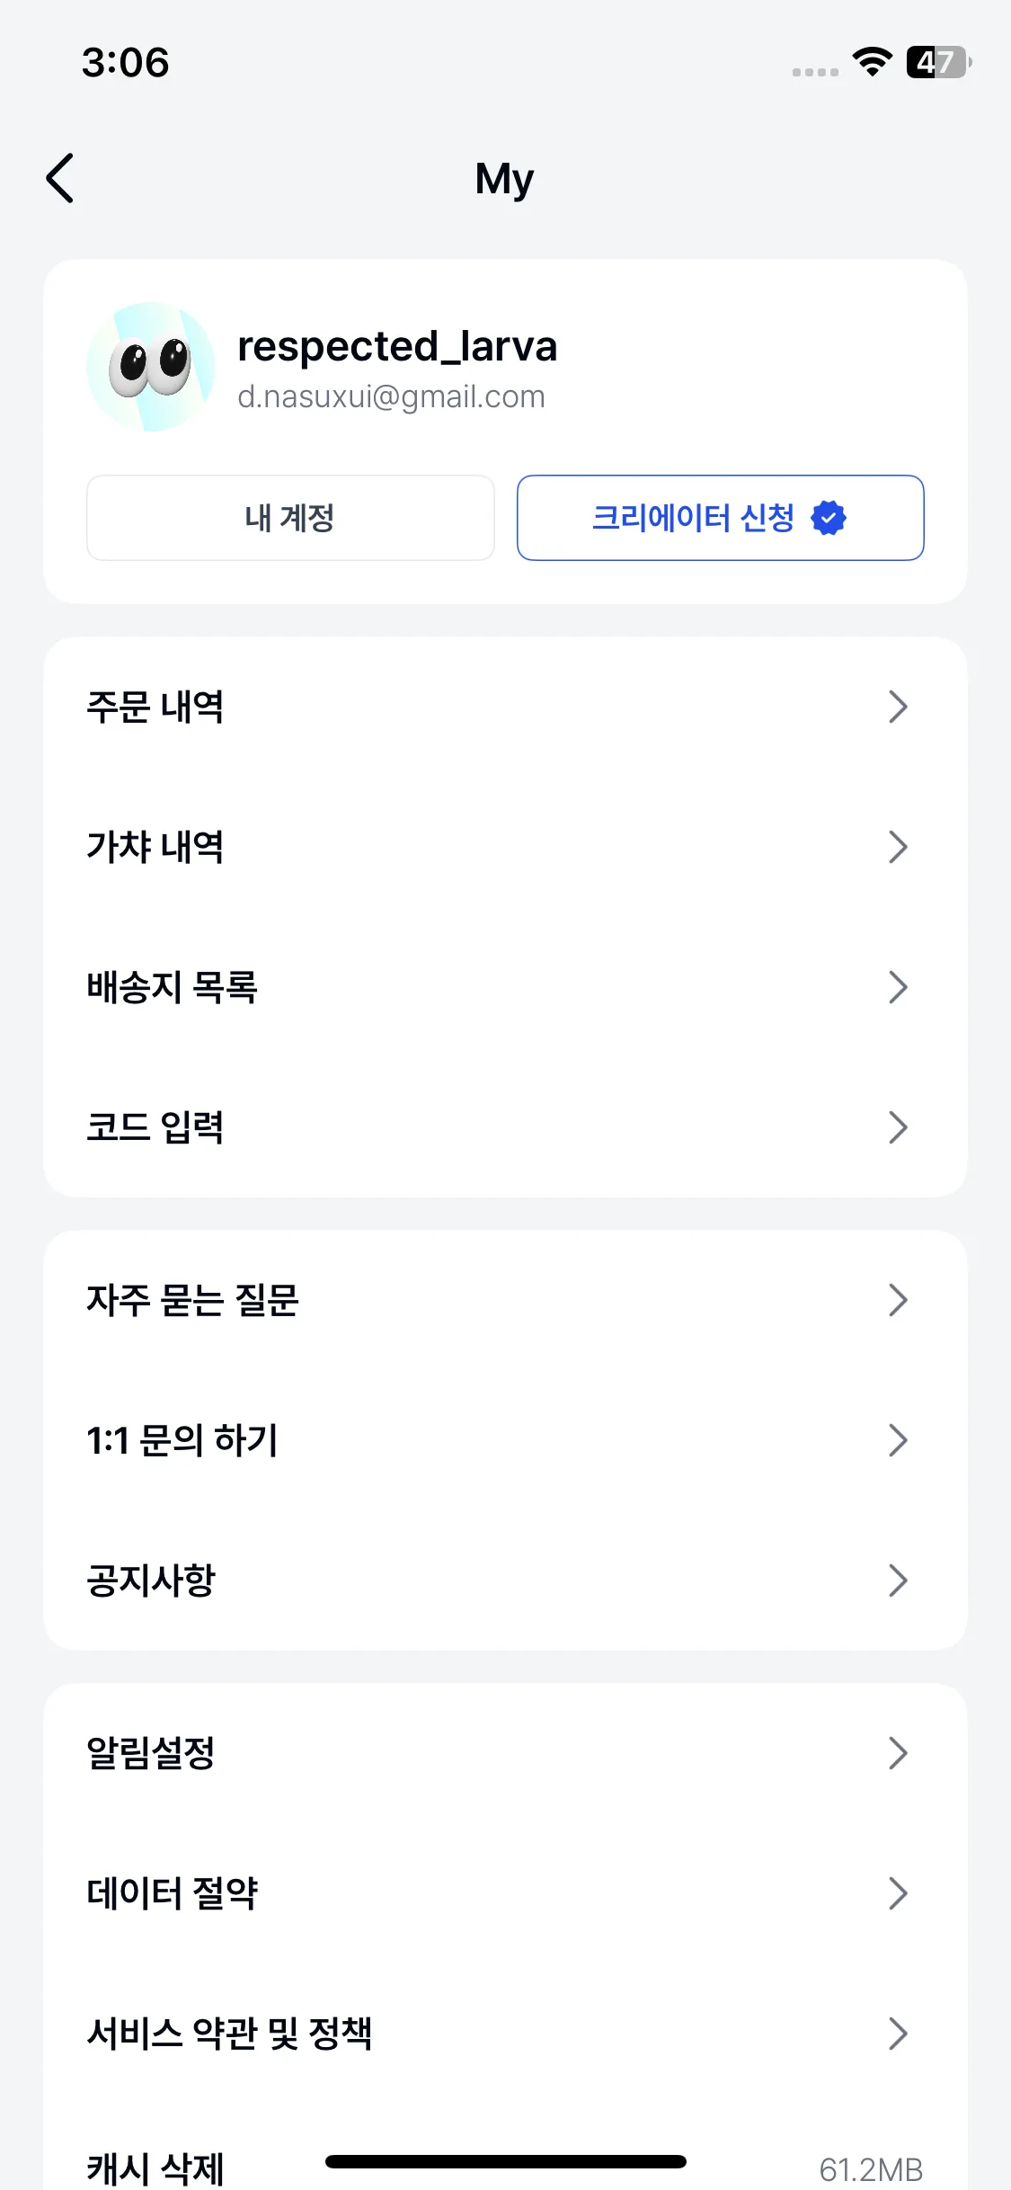This screenshot has width=1011, height=2190.
Task: Tap the back arrow icon
Action: point(59,178)
